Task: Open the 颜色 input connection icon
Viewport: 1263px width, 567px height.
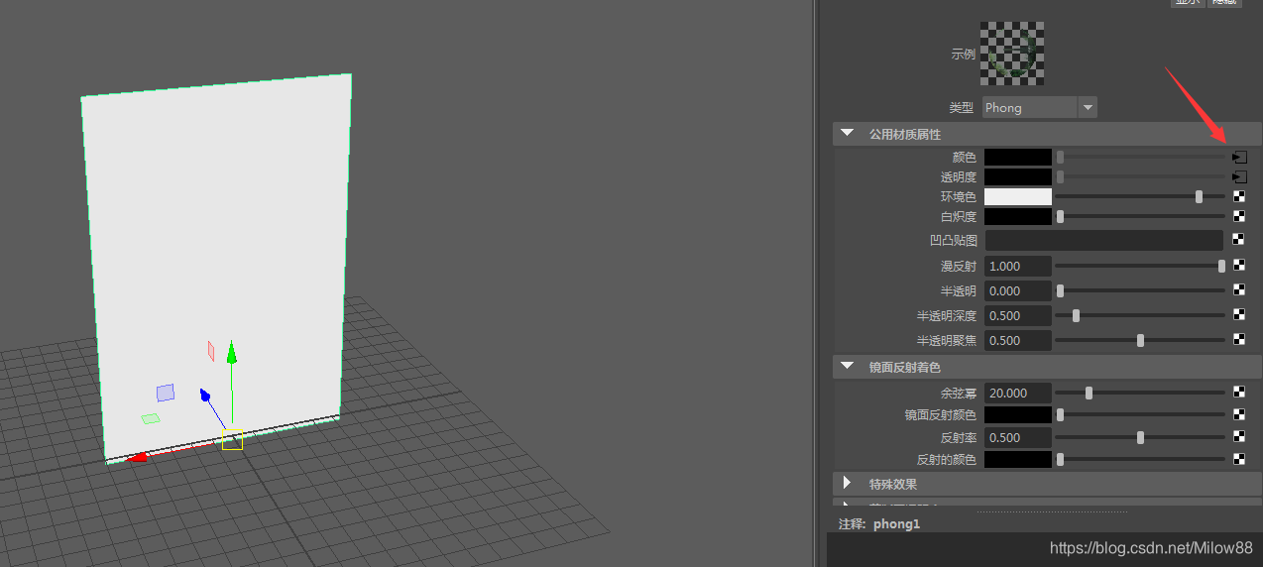Action: (1239, 157)
